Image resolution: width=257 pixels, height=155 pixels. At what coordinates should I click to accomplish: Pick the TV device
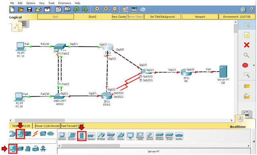click(x=130, y=136)
